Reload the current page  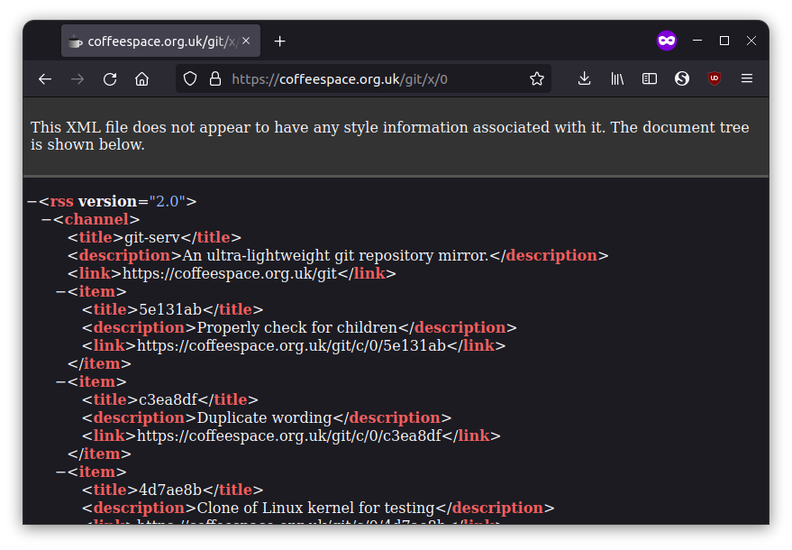(x=110, y=78)
